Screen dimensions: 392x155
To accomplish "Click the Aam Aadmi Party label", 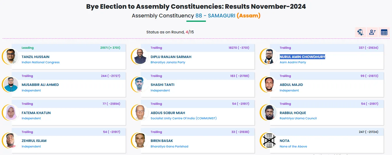I will 293,62.
